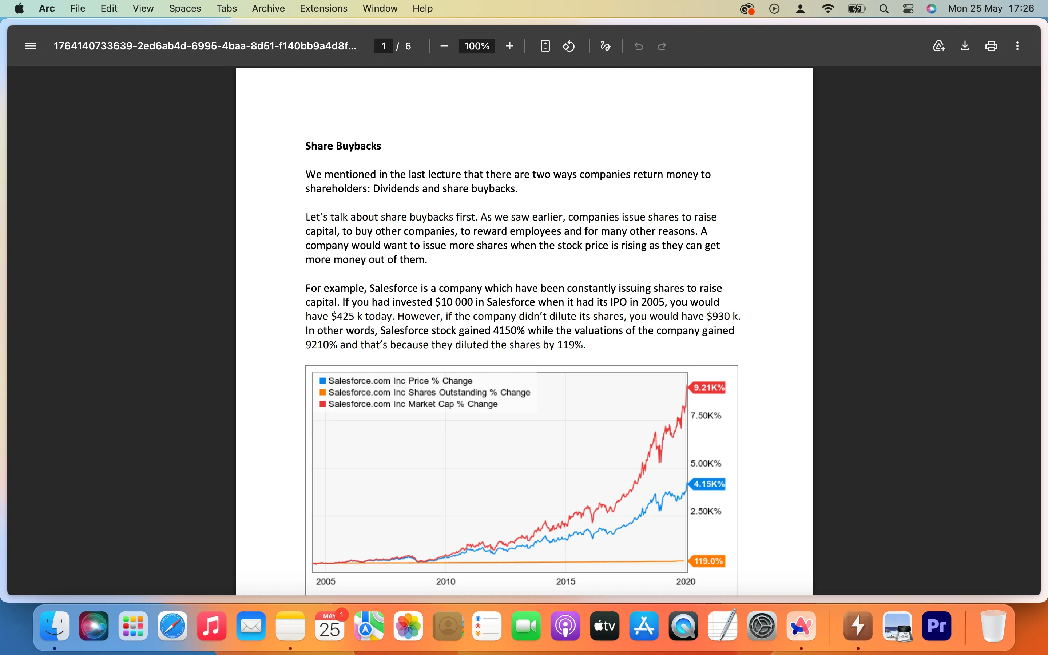Launch Adobe Premiere Pro from the dock

pos(936,626)
